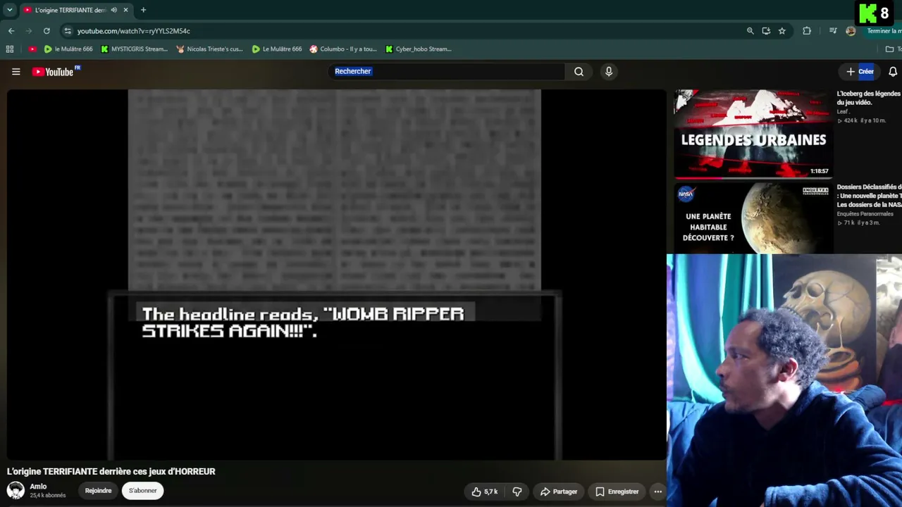Click the search magnifier button

click(x=579, y=71)
